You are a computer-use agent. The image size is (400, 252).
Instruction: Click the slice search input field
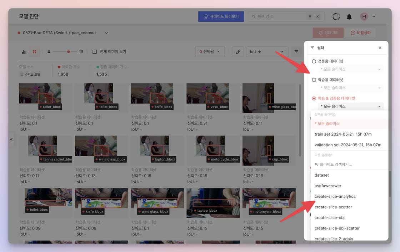[x=349, y=165]
